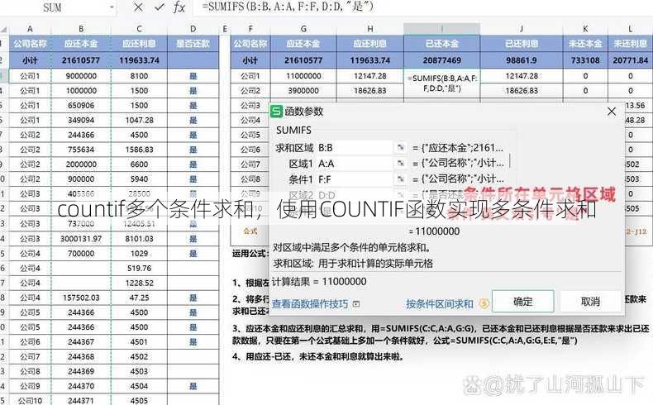
Task: Select cell with value 733108
Action: coord(585,60)
